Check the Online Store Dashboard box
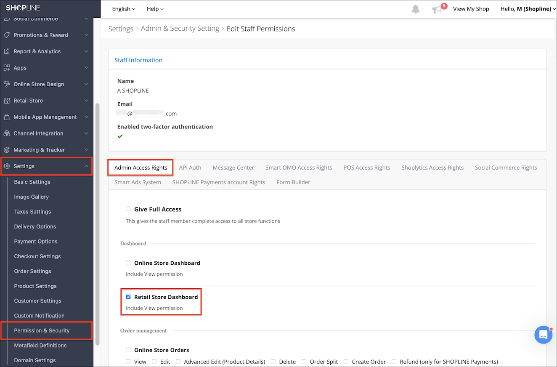The width and height of the screenshot is (557, 367). (x=128, y=263)
